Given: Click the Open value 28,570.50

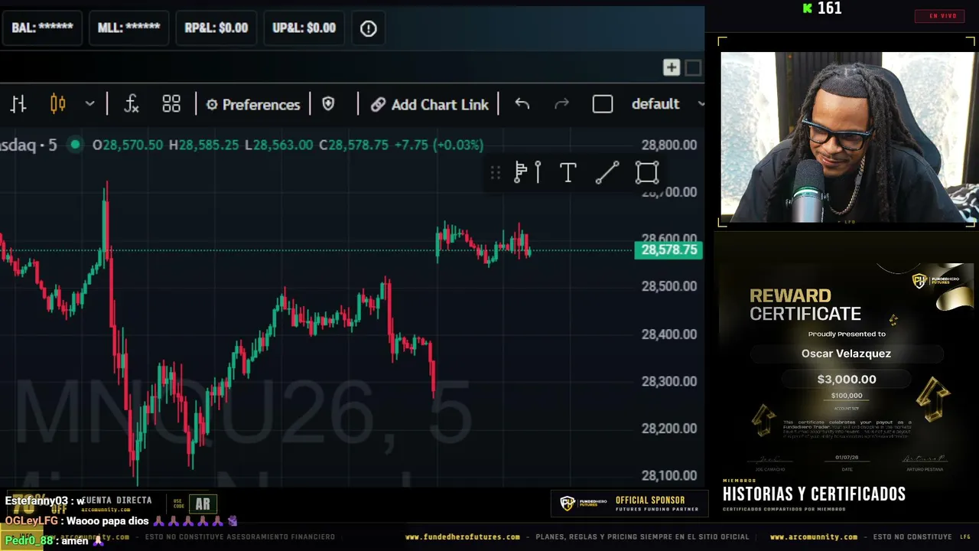Looking at the screenshot, I should coord(127,145).
